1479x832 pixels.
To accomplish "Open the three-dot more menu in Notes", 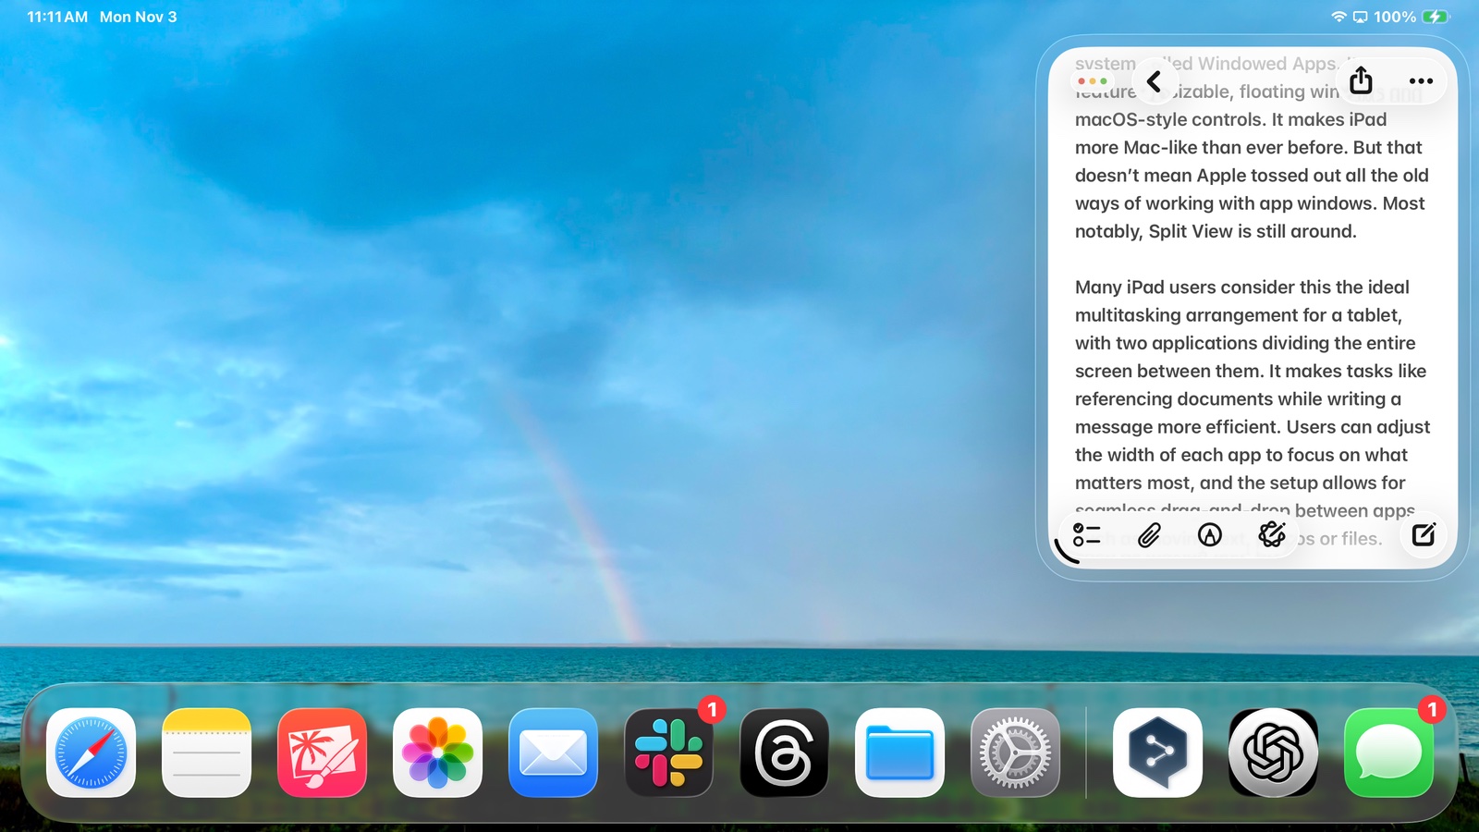I will point(1421,81).
